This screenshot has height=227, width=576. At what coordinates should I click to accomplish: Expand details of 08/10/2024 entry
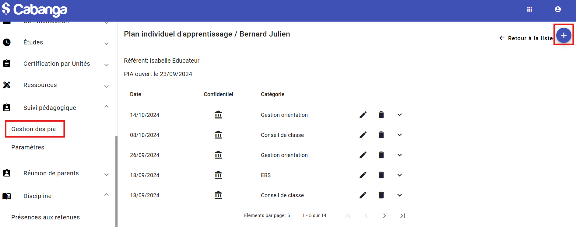tap(399, 135)
